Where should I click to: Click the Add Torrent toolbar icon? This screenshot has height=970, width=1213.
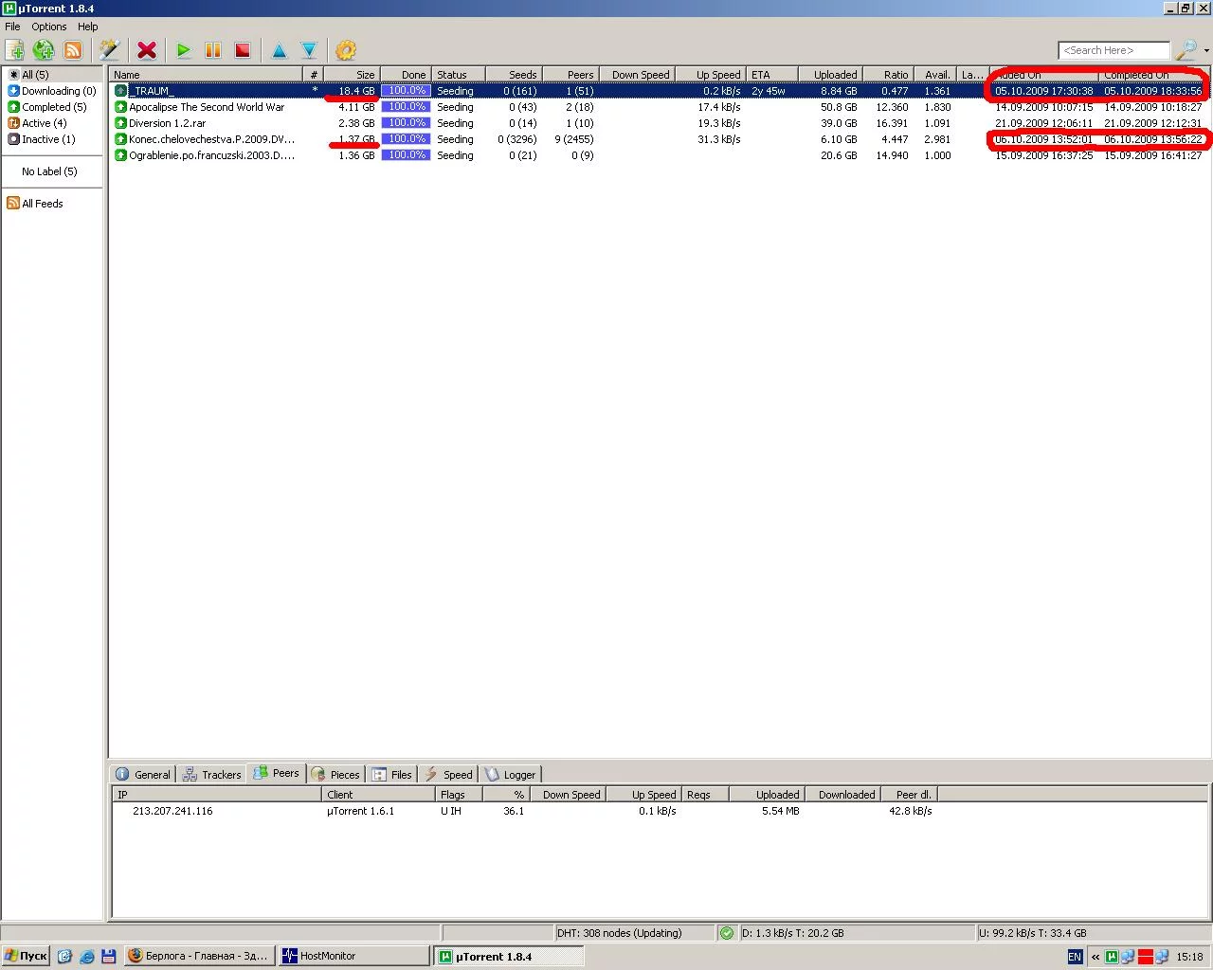tap(15, 50)
